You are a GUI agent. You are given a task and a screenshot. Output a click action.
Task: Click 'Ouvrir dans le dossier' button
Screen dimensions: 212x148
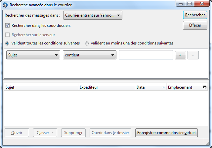(x=110, y=133)
